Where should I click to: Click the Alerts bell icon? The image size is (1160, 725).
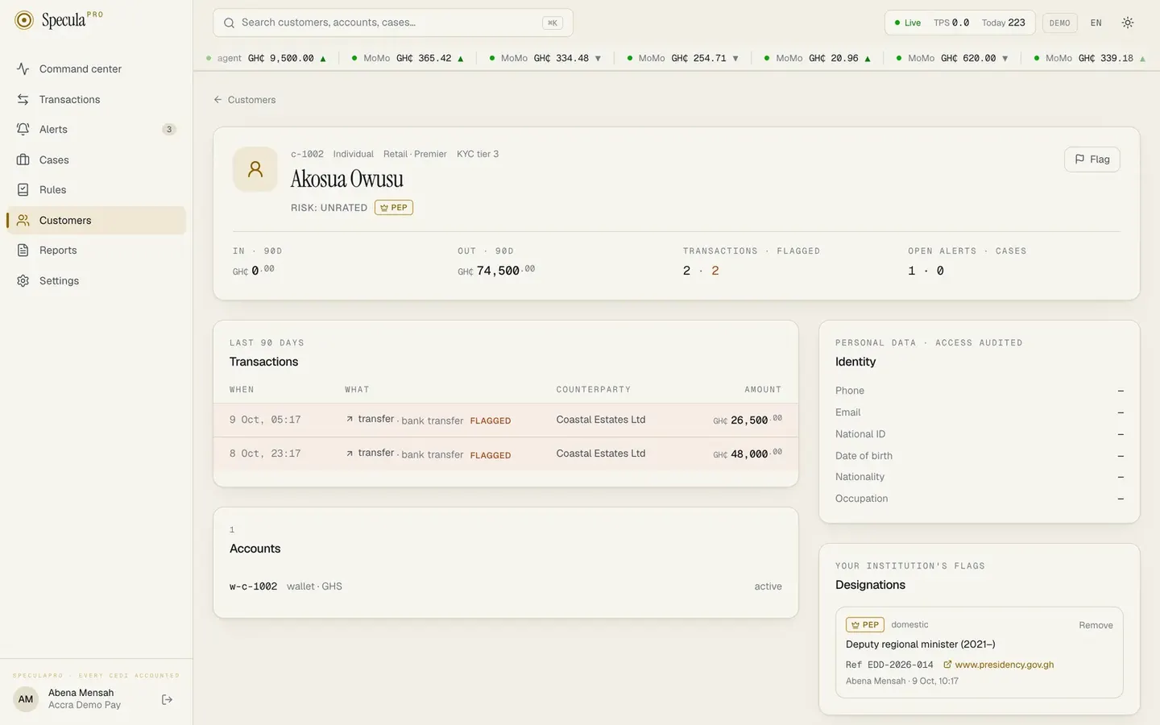point(23,130)
